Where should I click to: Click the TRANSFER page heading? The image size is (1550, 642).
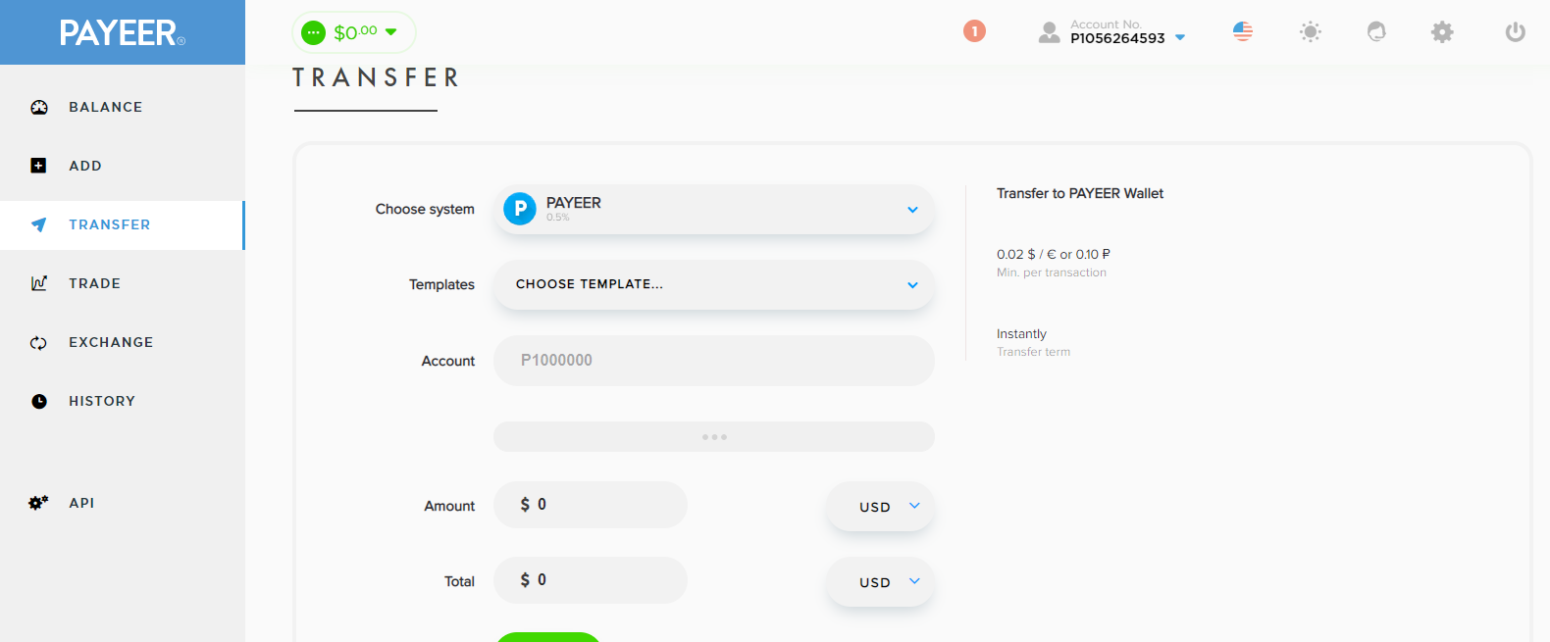pyautogui.click(x=376, y=77)
